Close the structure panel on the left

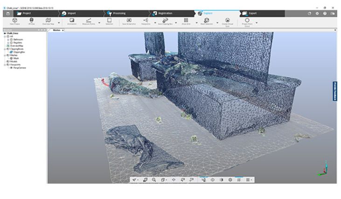[45, 30]
